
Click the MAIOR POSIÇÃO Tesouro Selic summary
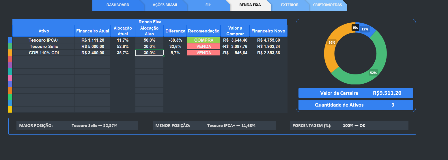pos(77,126)
